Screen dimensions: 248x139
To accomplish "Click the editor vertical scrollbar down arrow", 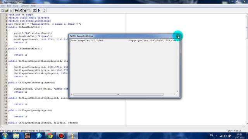I will [x=247, y=124].
